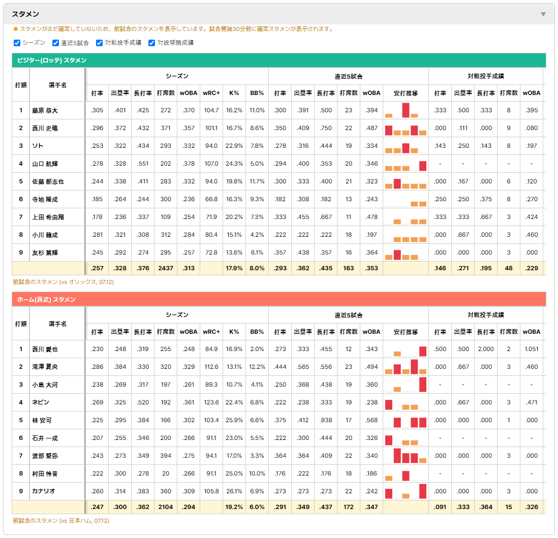Sort home table by K% column header
Screen dimensions: 558x538
click(x=234, y=332)
